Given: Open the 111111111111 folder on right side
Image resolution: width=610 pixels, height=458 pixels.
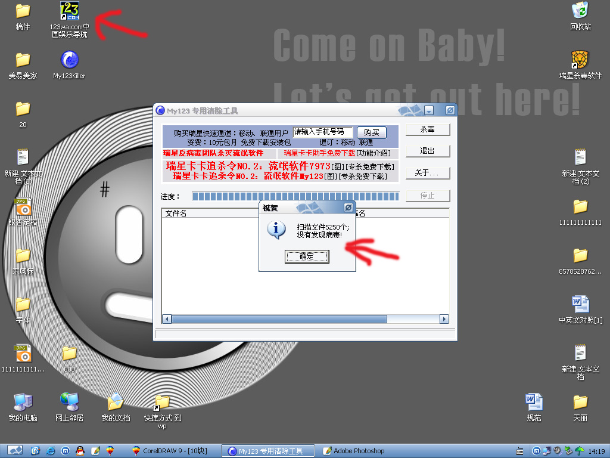Looking at the screenshot, I should click(x=580, y=212).
